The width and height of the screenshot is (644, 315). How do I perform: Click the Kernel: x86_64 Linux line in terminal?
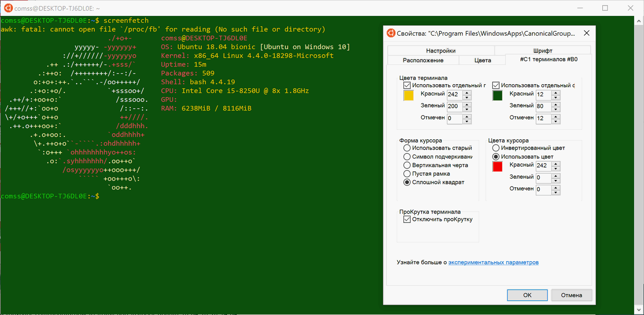(x=247, y=56)
